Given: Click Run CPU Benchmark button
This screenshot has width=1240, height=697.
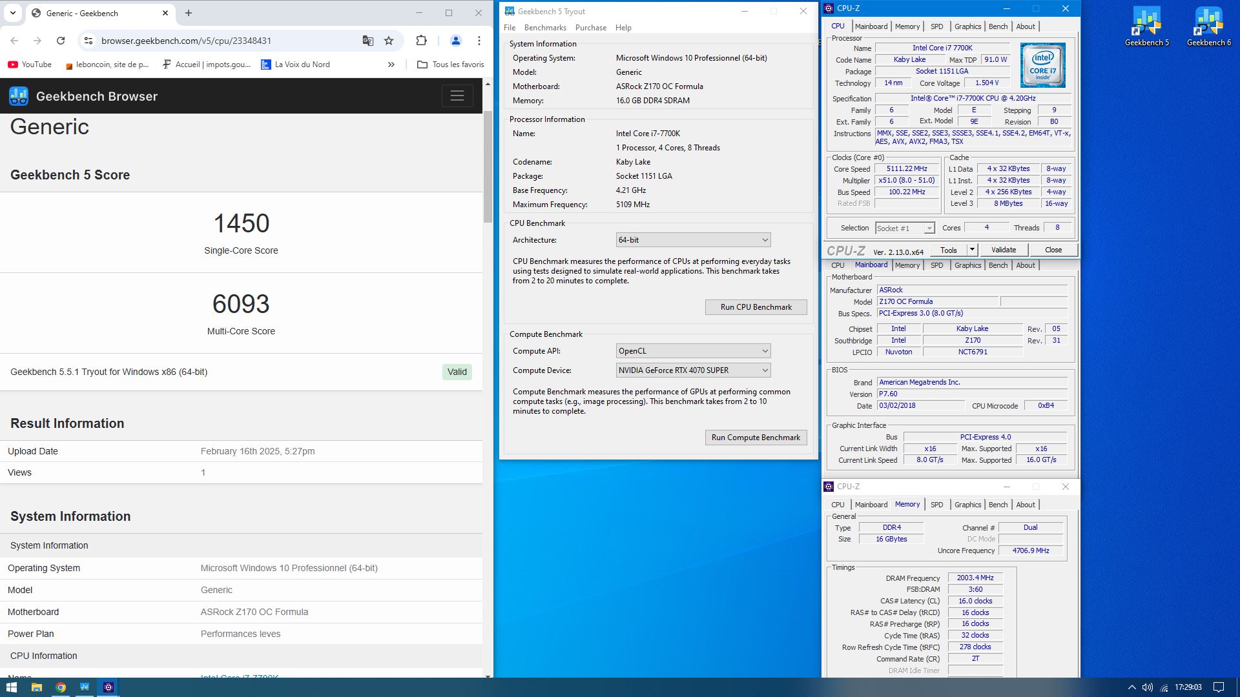Looking at the screenshot, I should 756,307.
